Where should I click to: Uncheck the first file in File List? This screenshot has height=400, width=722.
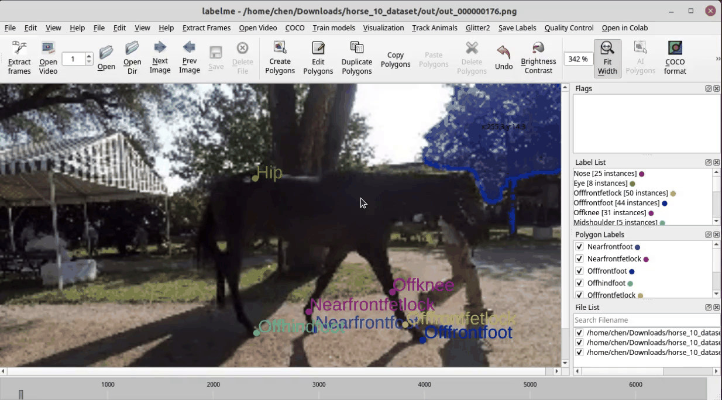(x=579, y=333)
